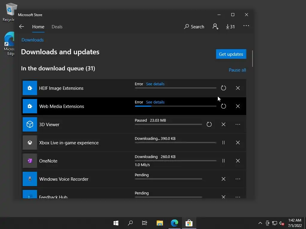Click the Microsoft Store taskbar icon
306x229 pixels.
(189, 223)
